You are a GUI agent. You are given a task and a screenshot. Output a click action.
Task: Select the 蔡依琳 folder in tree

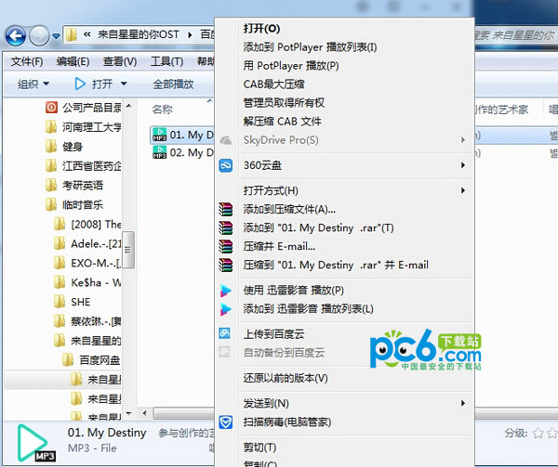[96, 321]
